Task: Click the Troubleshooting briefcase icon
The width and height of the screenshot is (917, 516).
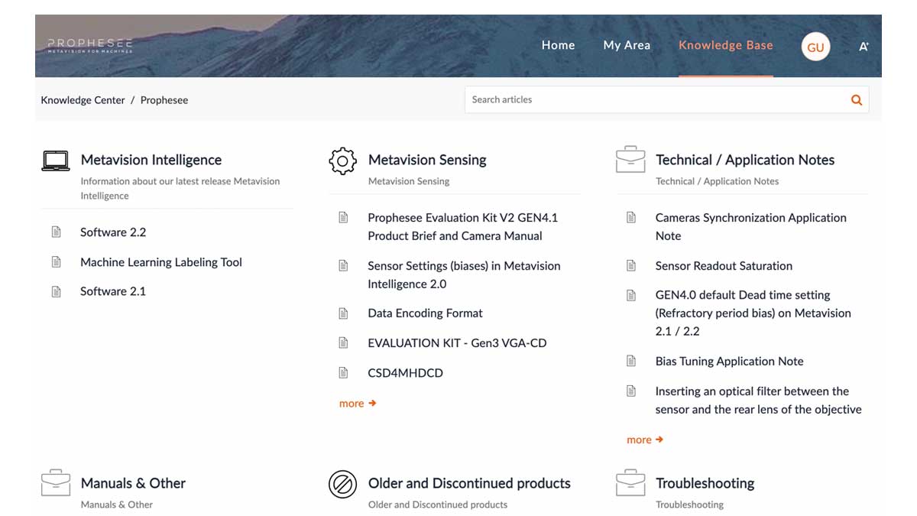Action: coord(630,484)
